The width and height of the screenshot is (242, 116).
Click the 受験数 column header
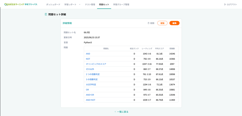tap(172, 48)
